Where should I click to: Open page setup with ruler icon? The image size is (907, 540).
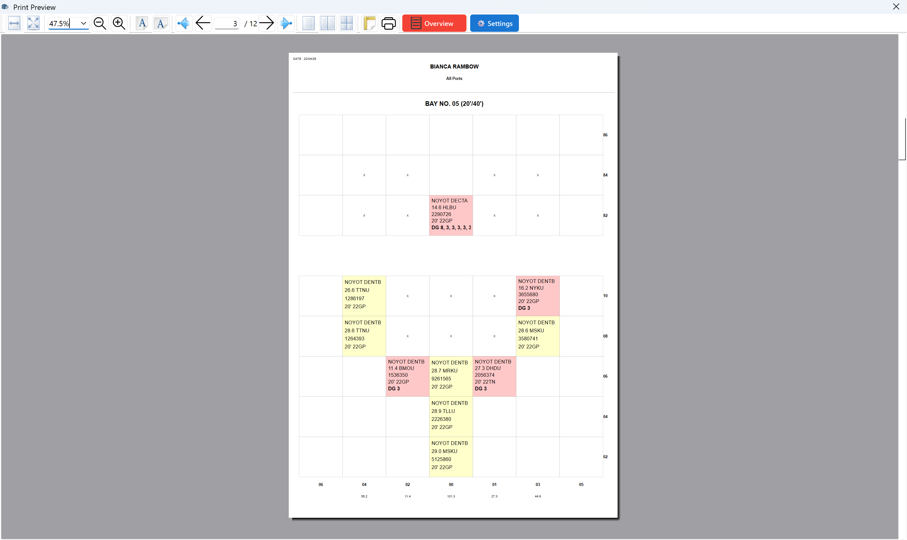point(369,23)
